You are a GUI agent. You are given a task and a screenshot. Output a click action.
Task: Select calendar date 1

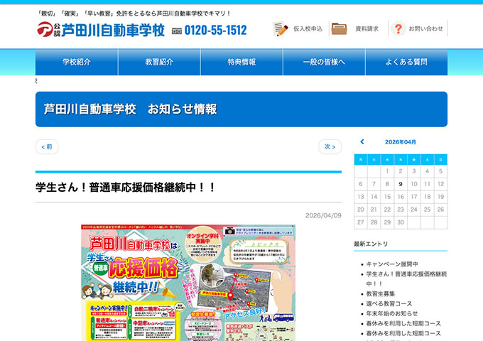[x=387, y=171]
